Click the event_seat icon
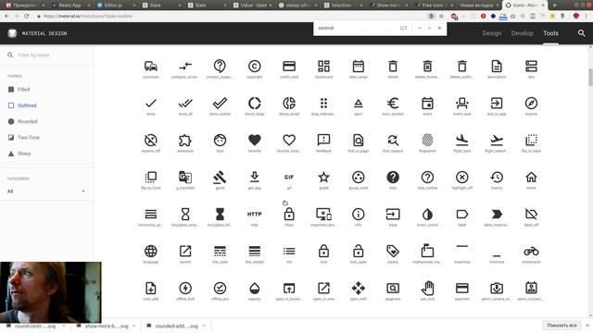The image size is (593, 333). (462, 103)
